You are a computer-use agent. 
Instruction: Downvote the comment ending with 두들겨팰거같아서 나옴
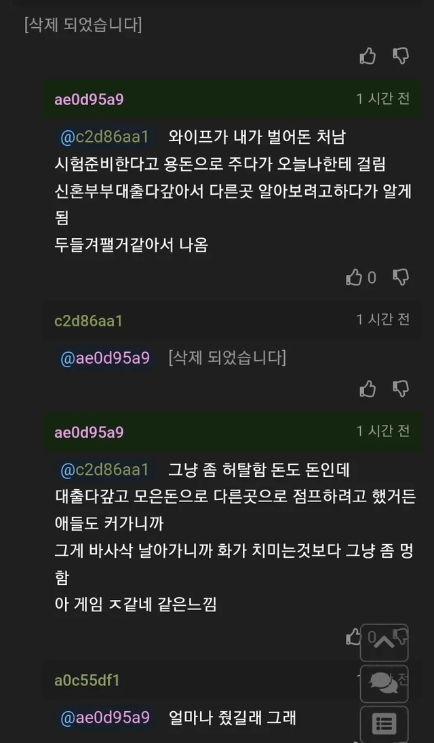click(x=401, y=277)
